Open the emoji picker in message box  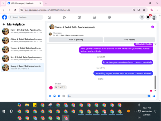(149, 96)
